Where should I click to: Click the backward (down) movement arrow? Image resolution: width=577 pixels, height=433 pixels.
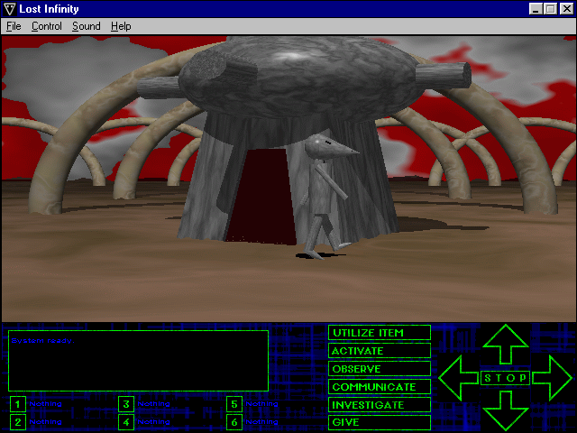(505, 410)
